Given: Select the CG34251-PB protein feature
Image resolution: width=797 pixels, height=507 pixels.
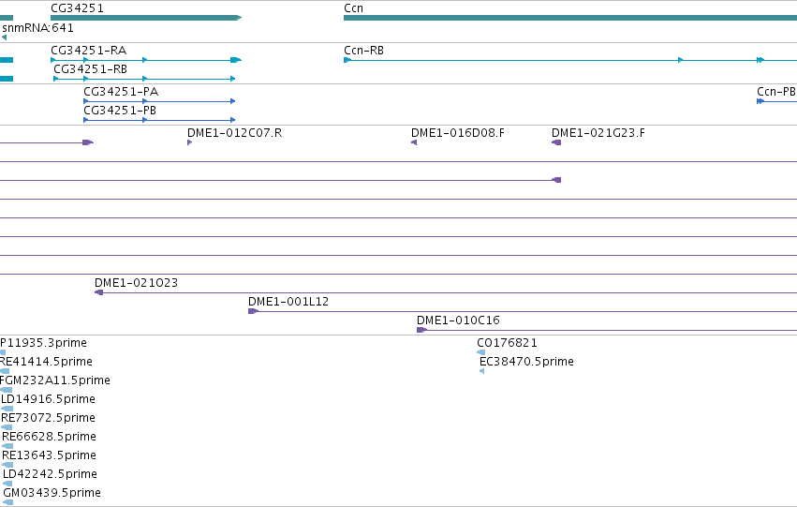Looking at the screenshot, I should coord(159,120).
